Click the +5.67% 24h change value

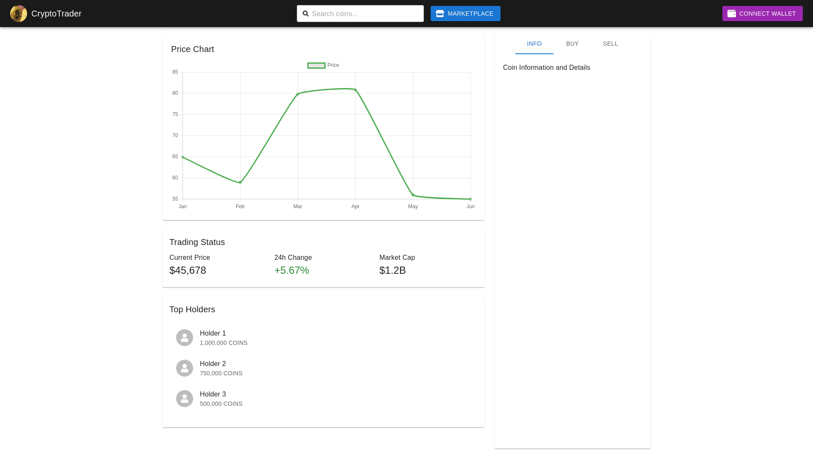tap(292, 270)
